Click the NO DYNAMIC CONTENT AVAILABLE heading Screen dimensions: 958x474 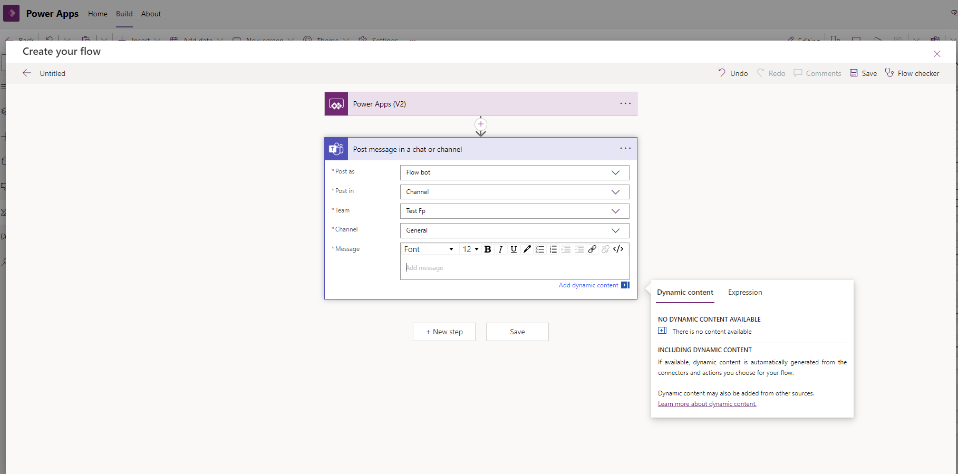709,319
